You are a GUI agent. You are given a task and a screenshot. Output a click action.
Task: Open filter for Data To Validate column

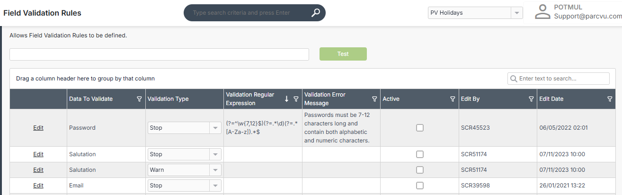pos(139,99)
